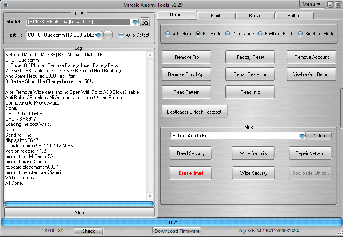
Task: Click the COM8 port field text
Action: [61, 35]
